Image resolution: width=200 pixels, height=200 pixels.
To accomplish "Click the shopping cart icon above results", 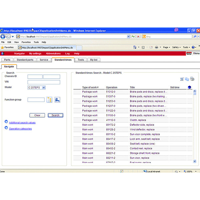I will coord(182,79).
